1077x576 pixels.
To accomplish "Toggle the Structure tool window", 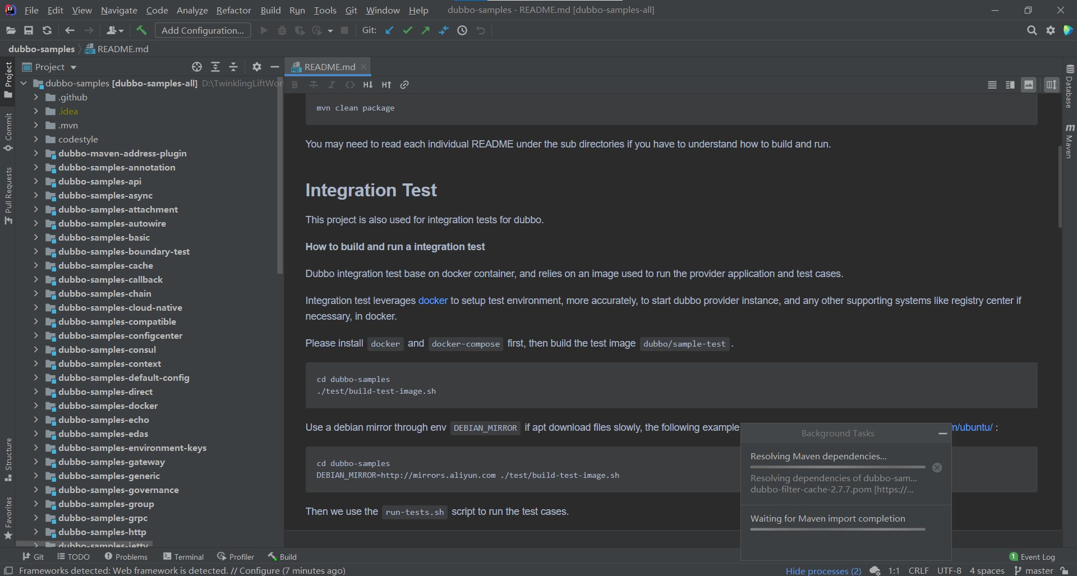I will pos(8,459).
